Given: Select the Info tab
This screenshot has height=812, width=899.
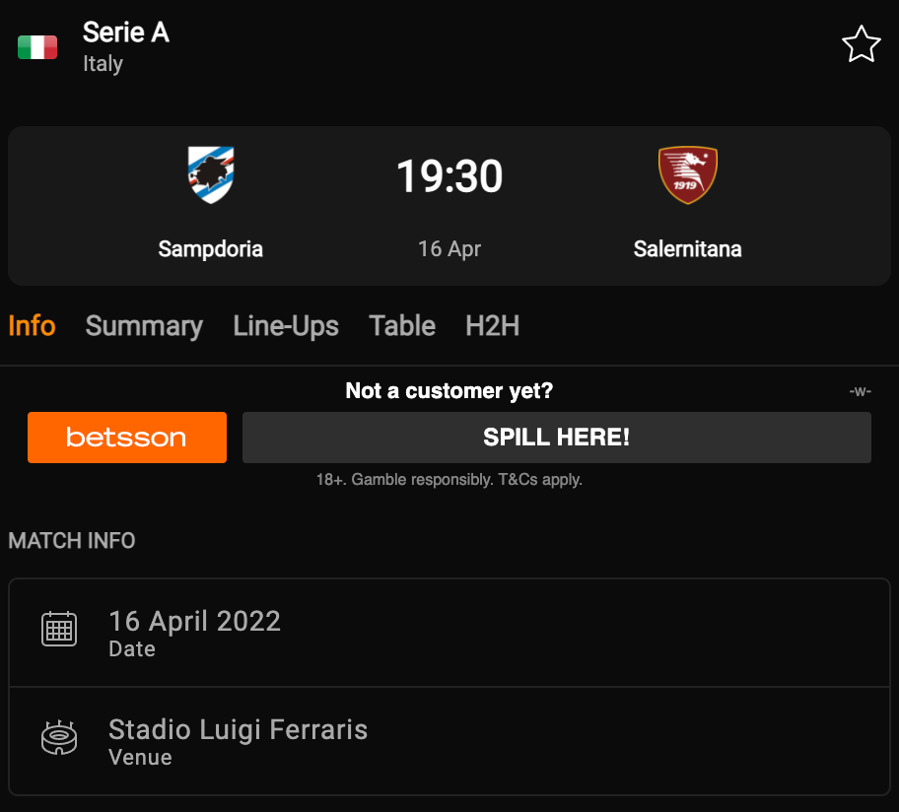Looking at the screenshot, I should tap(32, 325).
